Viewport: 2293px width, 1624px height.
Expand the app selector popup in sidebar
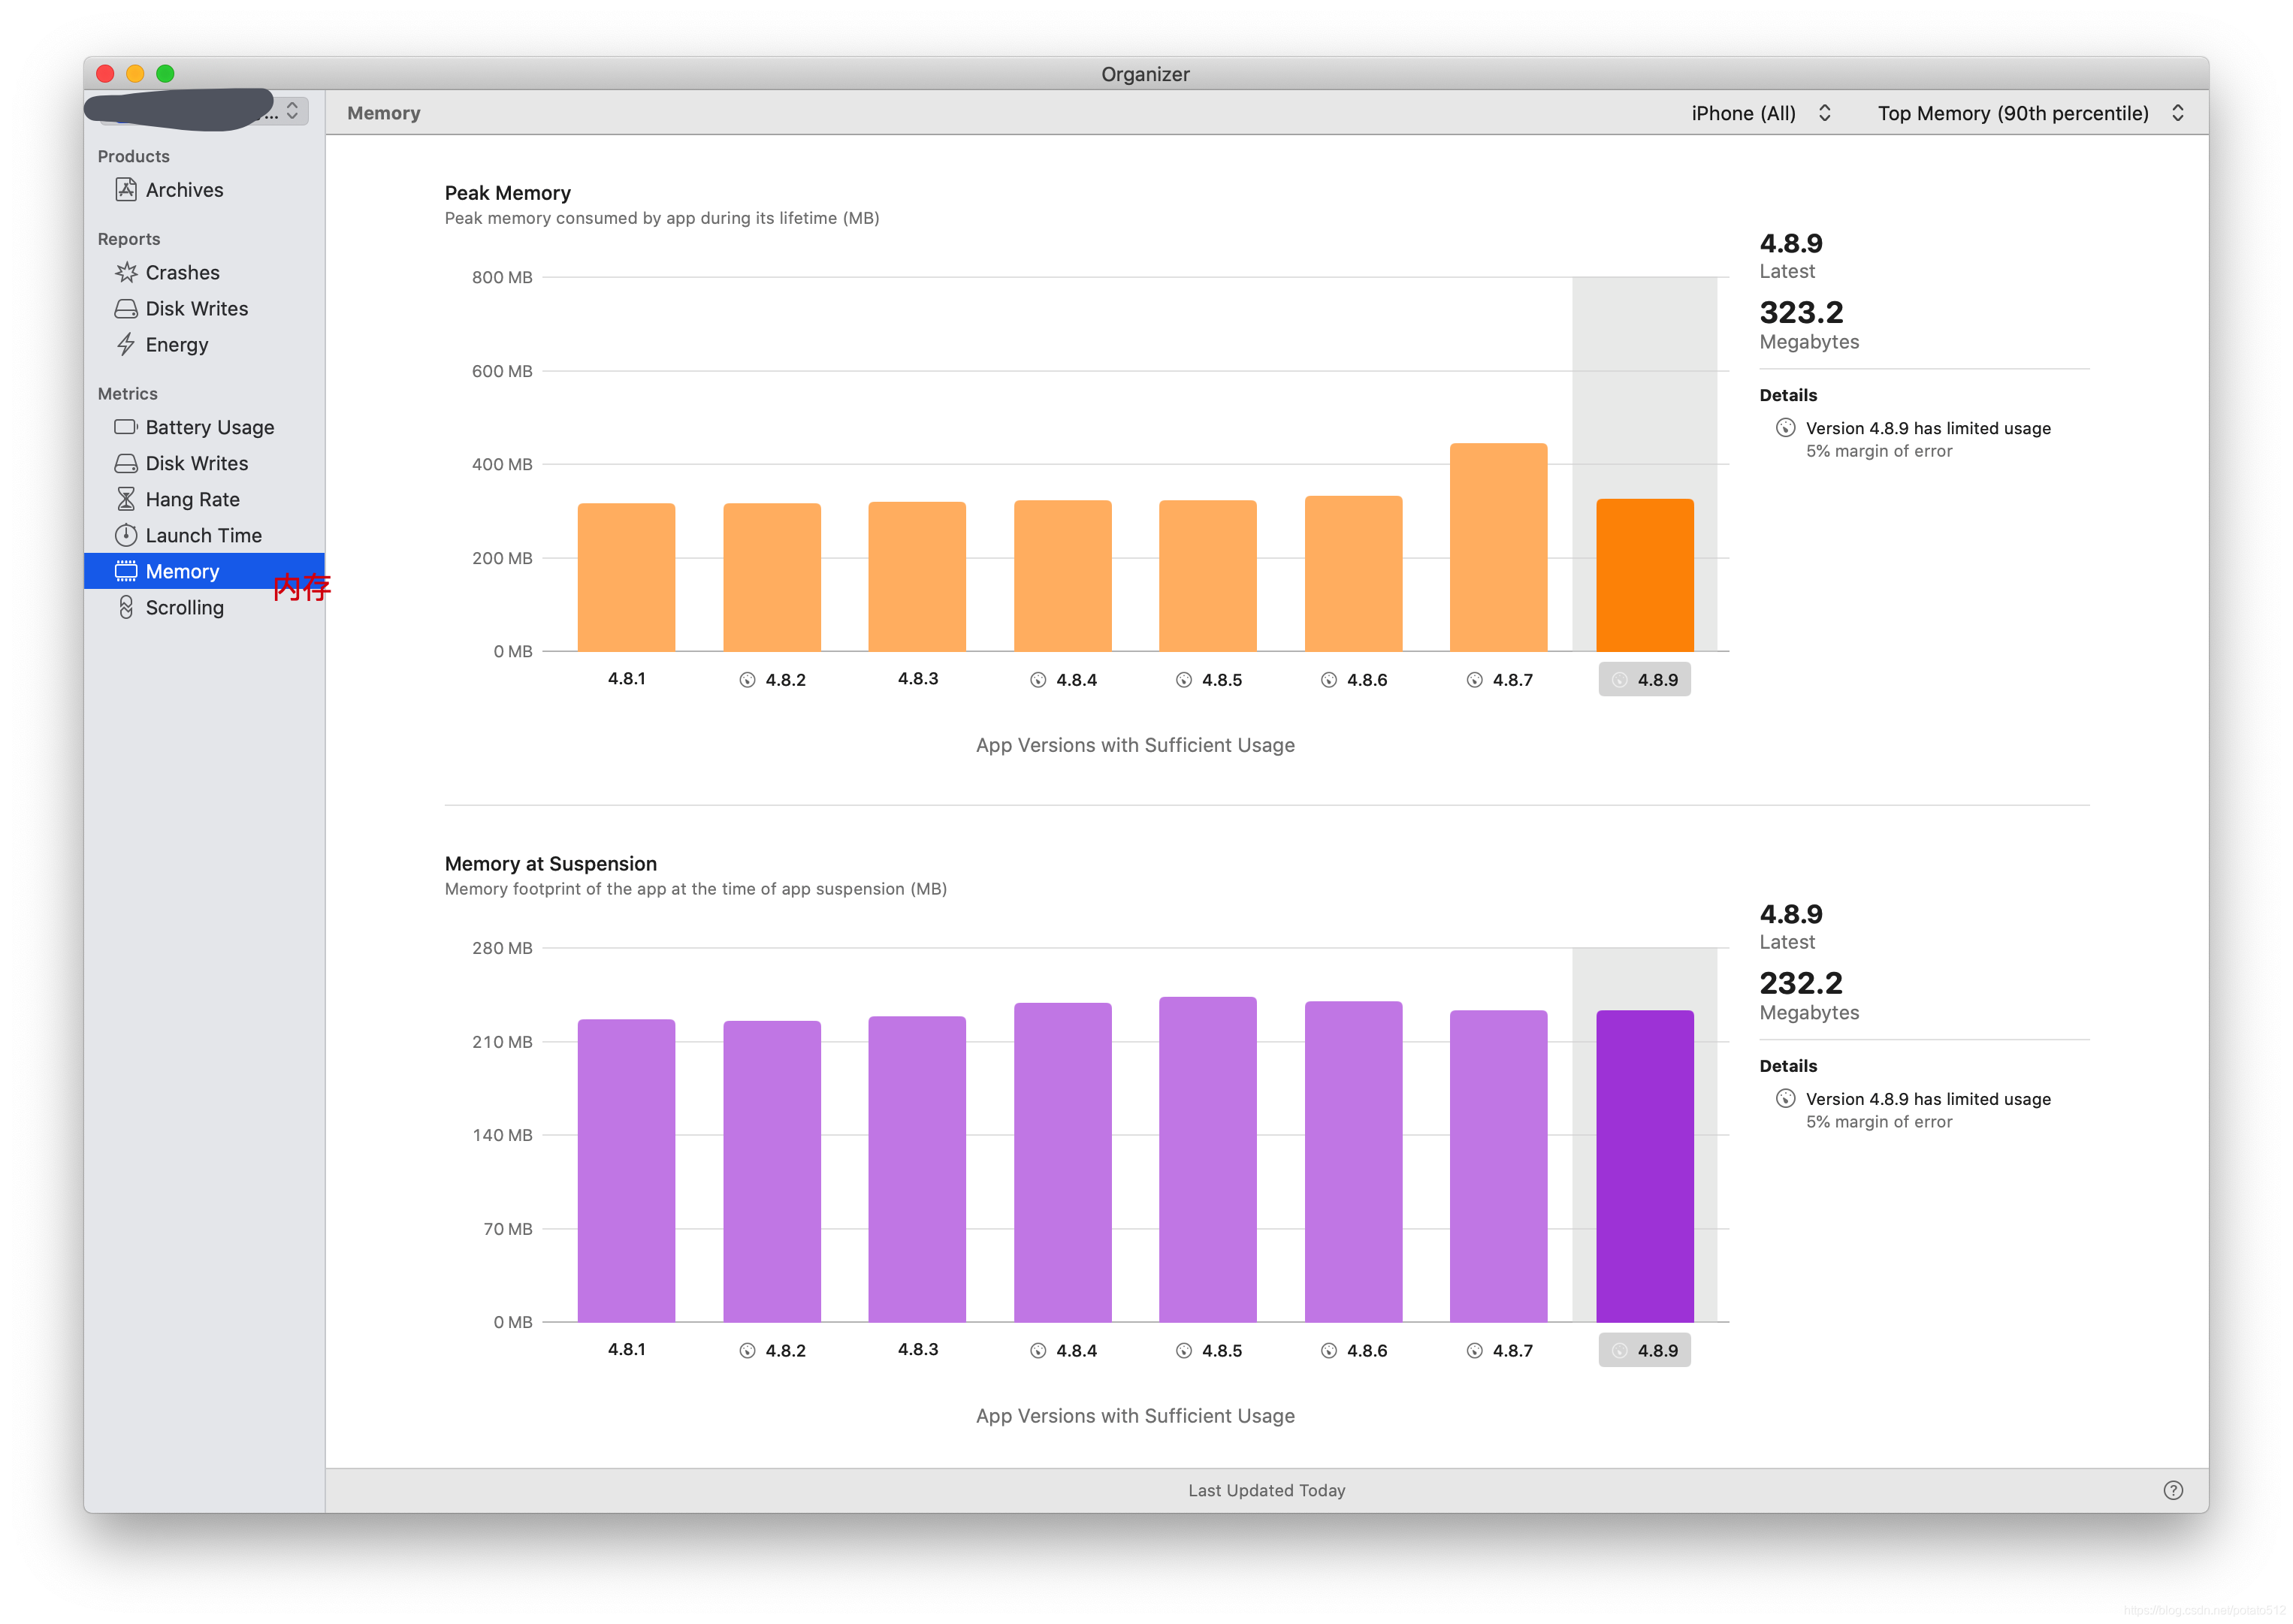[x=292, y=111]
